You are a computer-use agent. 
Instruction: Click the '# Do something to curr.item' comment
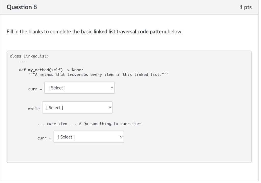(110, 124)
